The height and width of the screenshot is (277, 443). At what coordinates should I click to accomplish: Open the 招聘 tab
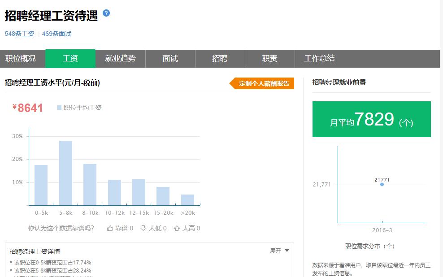point(220,58)
